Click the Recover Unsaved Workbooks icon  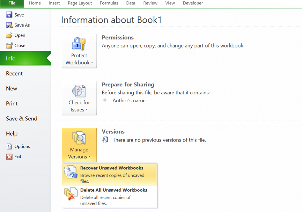click(x=71, y=172)
